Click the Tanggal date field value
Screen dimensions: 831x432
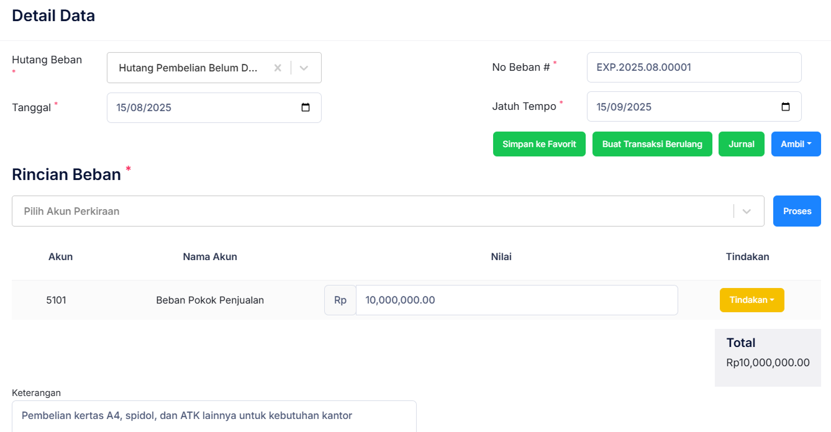144,107
